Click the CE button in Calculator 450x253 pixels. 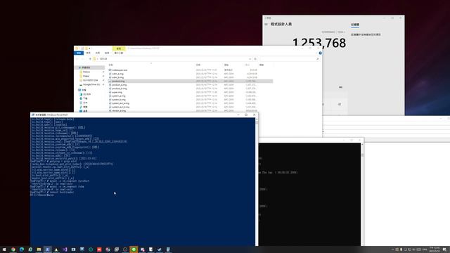(x=339, y=105)
